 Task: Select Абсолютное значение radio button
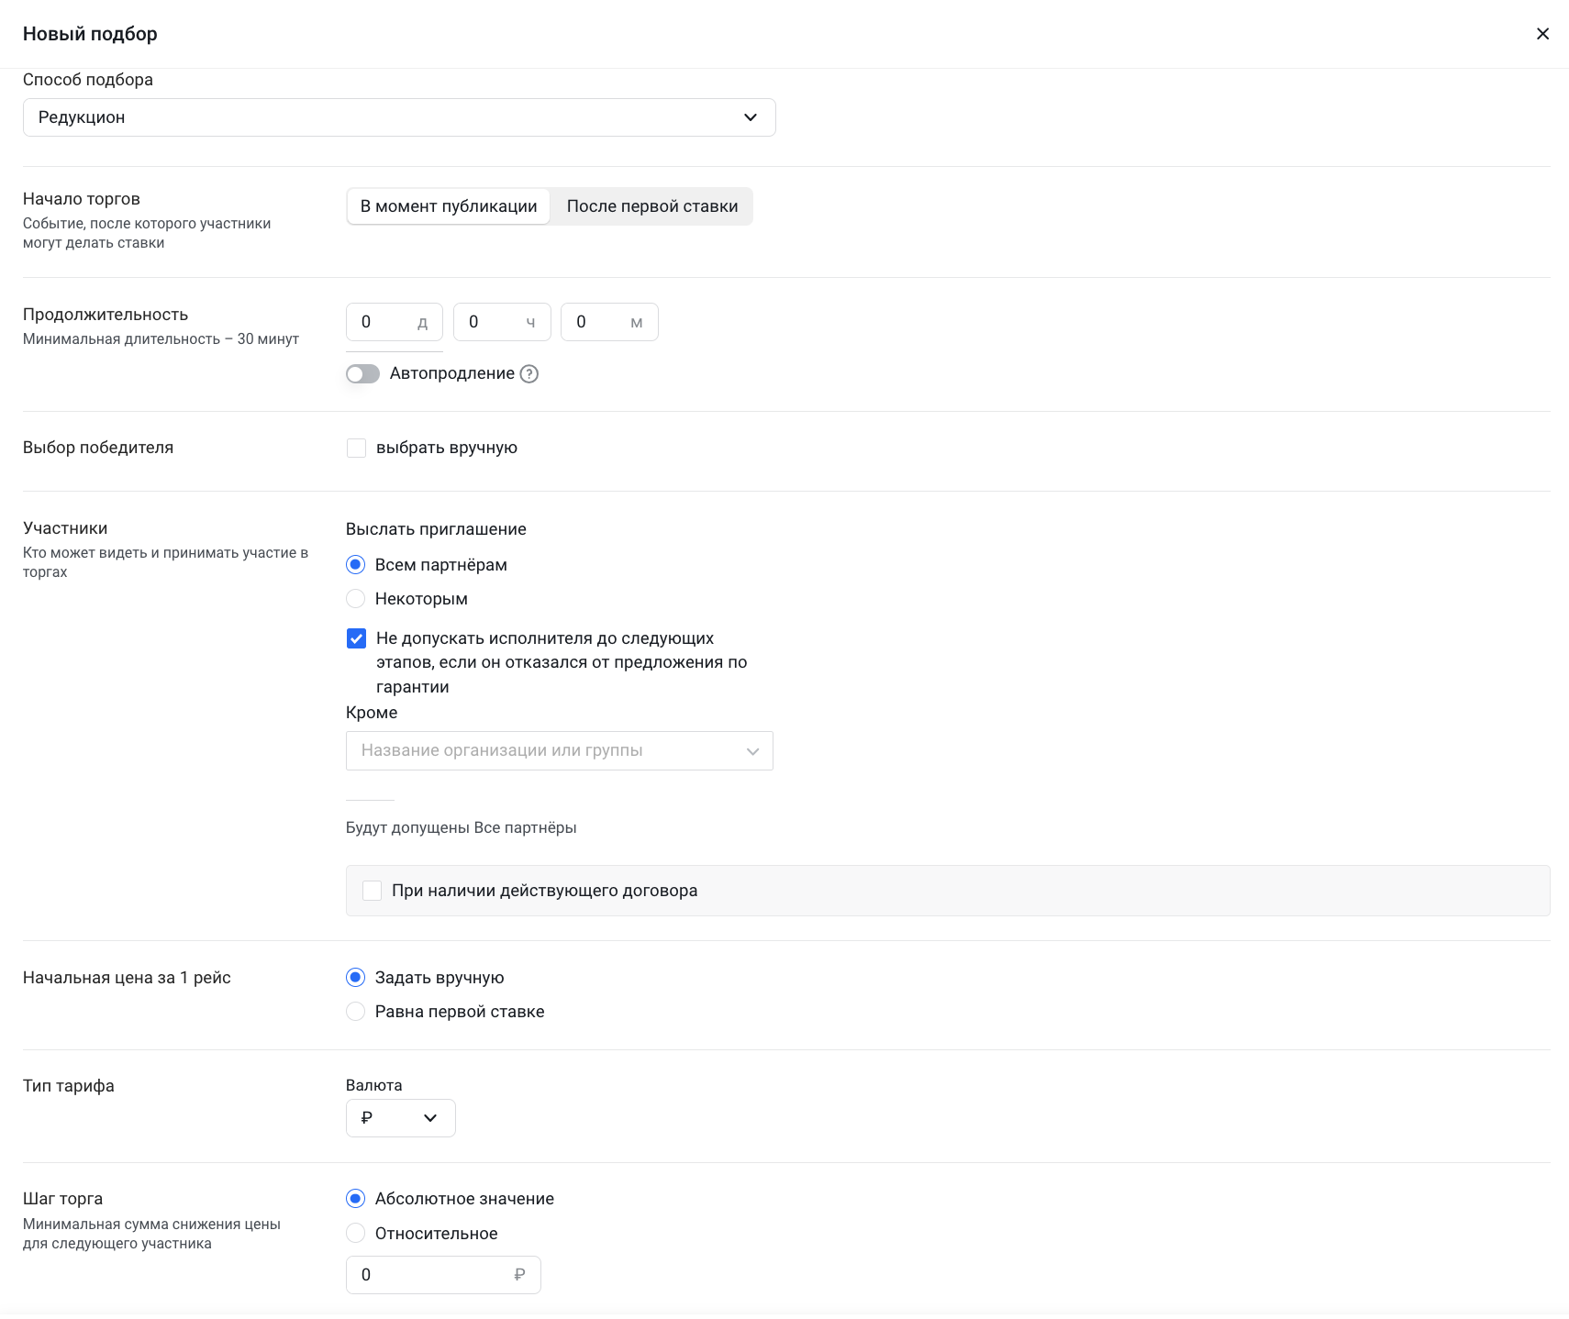click(x=356, y=1198)
